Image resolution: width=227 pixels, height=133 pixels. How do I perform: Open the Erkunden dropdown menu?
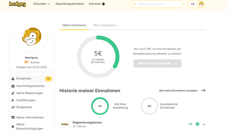pos(42,4)
